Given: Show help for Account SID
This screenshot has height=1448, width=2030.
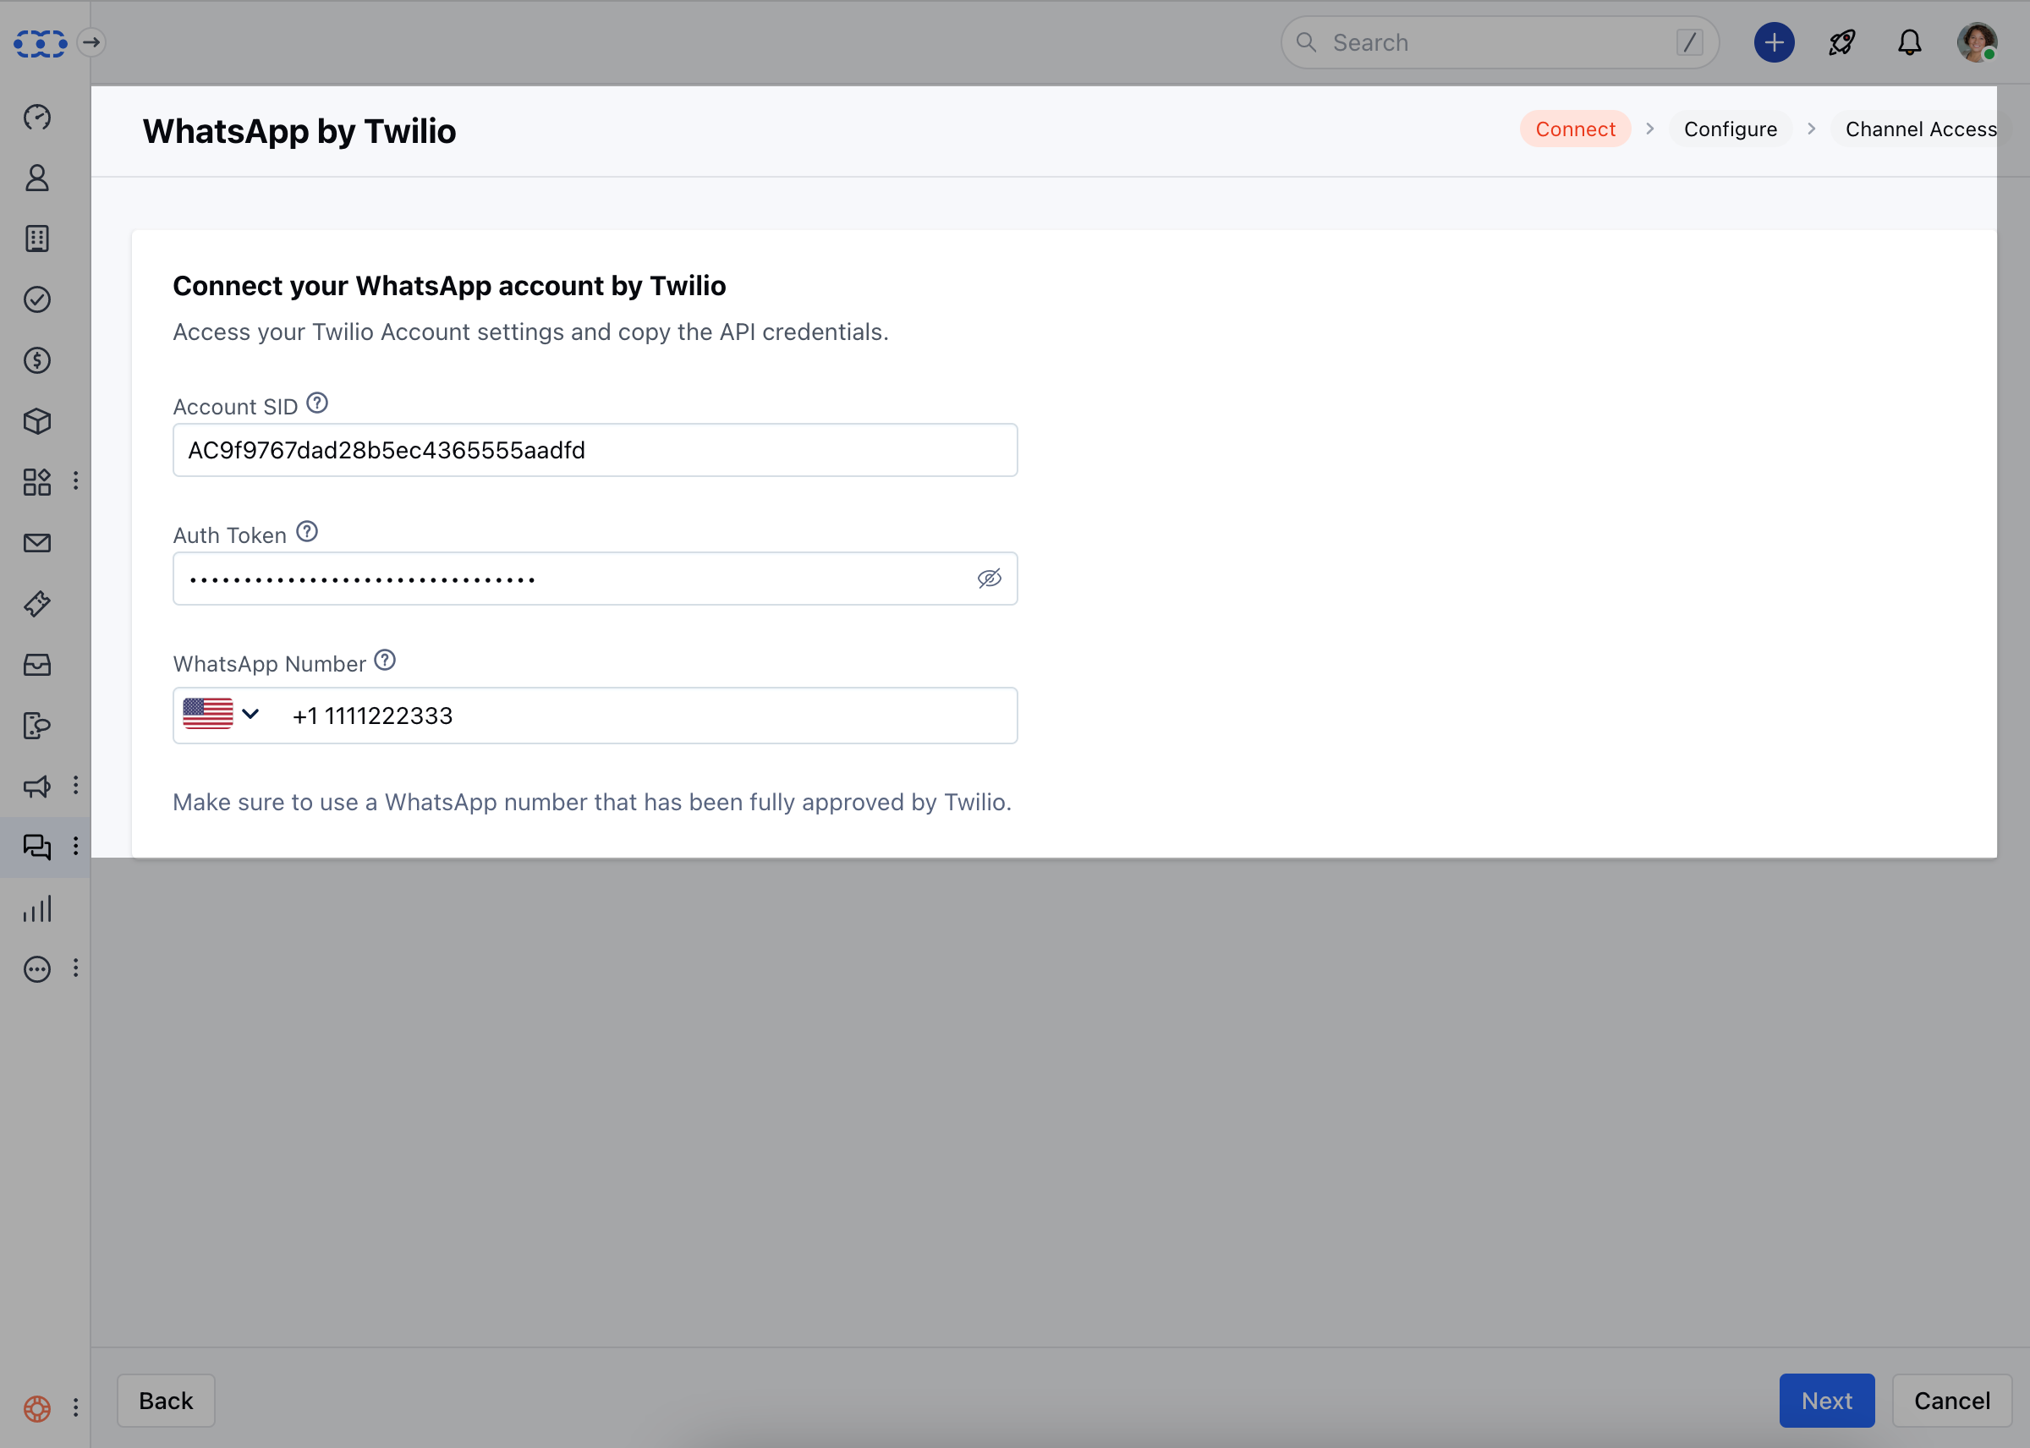Looking at the screenshot, I should click(317, 404).
